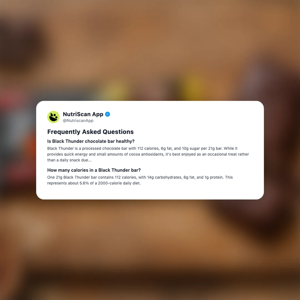Expand the 'How many calories in a Black Thunder bar?' question
The image size is (300, 300).
pyautogui.click(x=94, y=170)
